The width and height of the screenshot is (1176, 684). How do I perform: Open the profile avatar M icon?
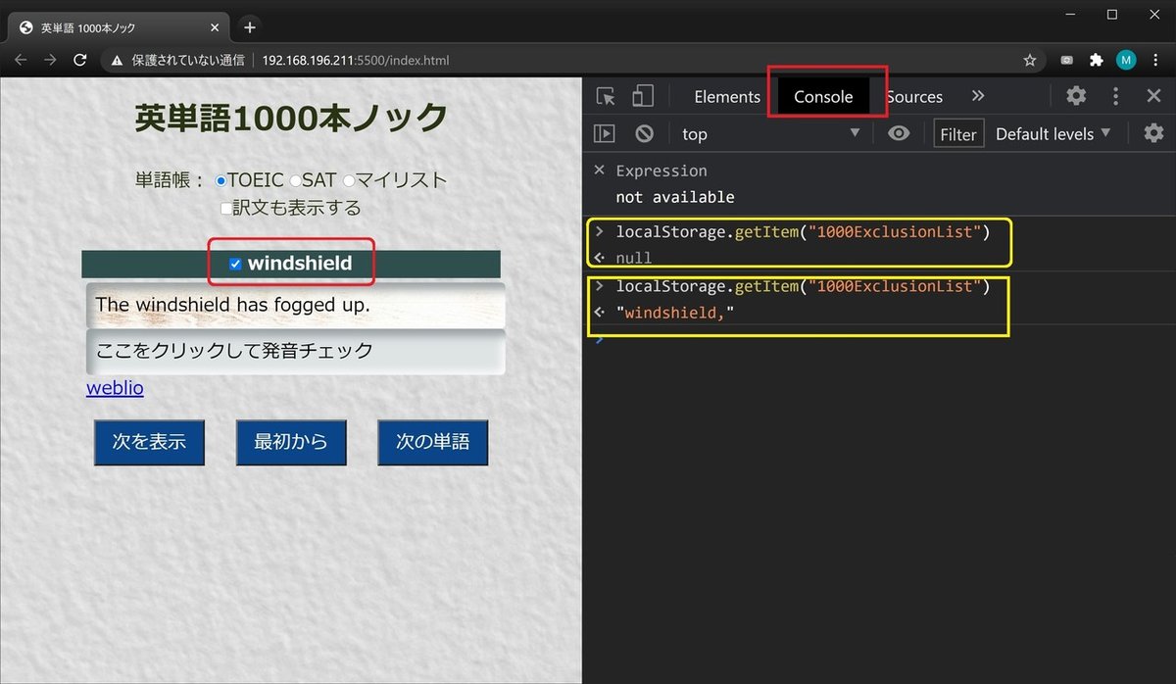coord(1126,60)
